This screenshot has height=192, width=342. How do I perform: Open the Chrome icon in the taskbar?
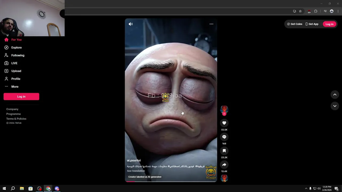[48, 189]
